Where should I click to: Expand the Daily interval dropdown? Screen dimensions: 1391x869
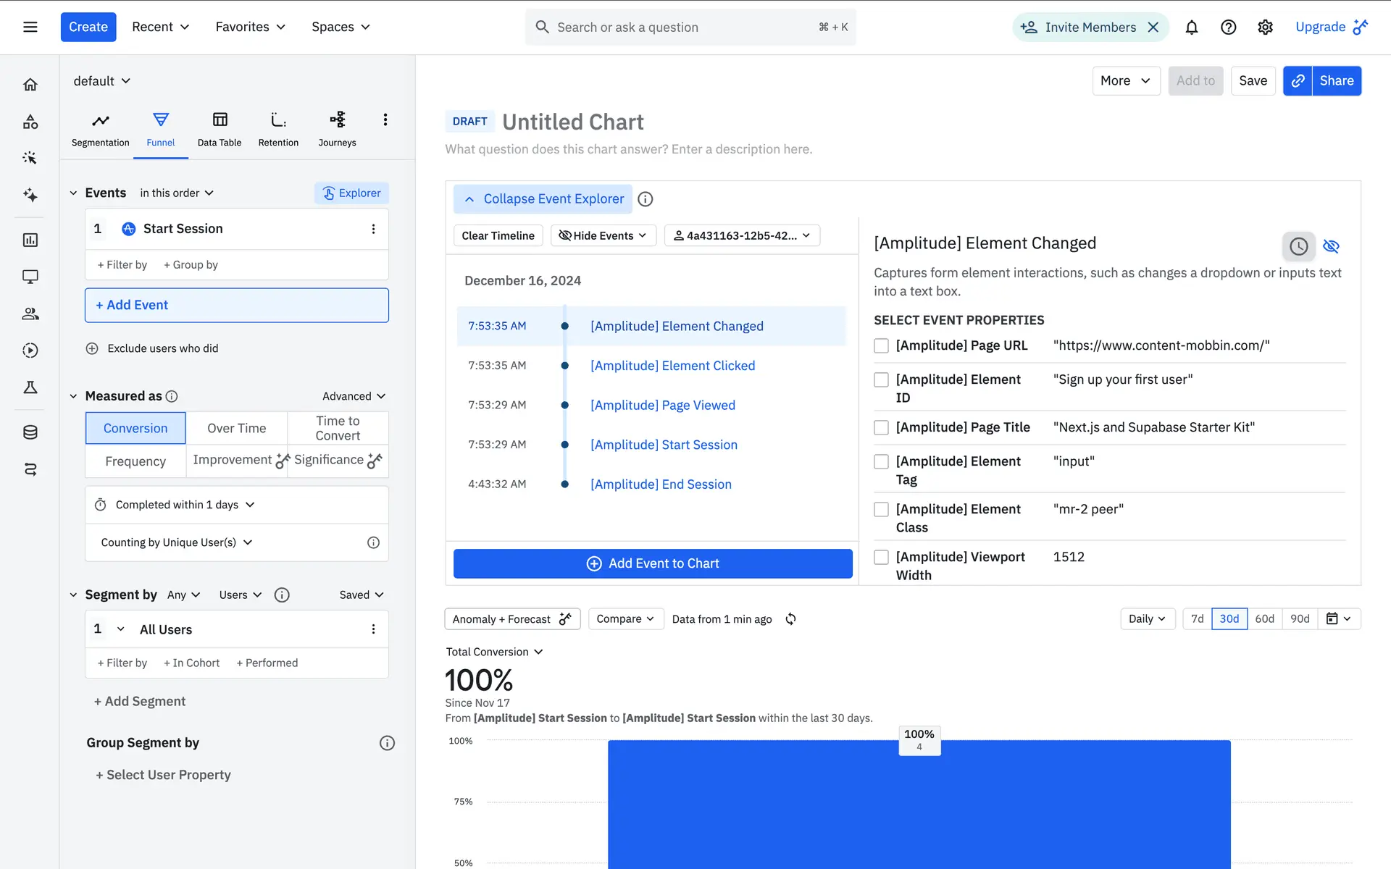(1147, 619)
